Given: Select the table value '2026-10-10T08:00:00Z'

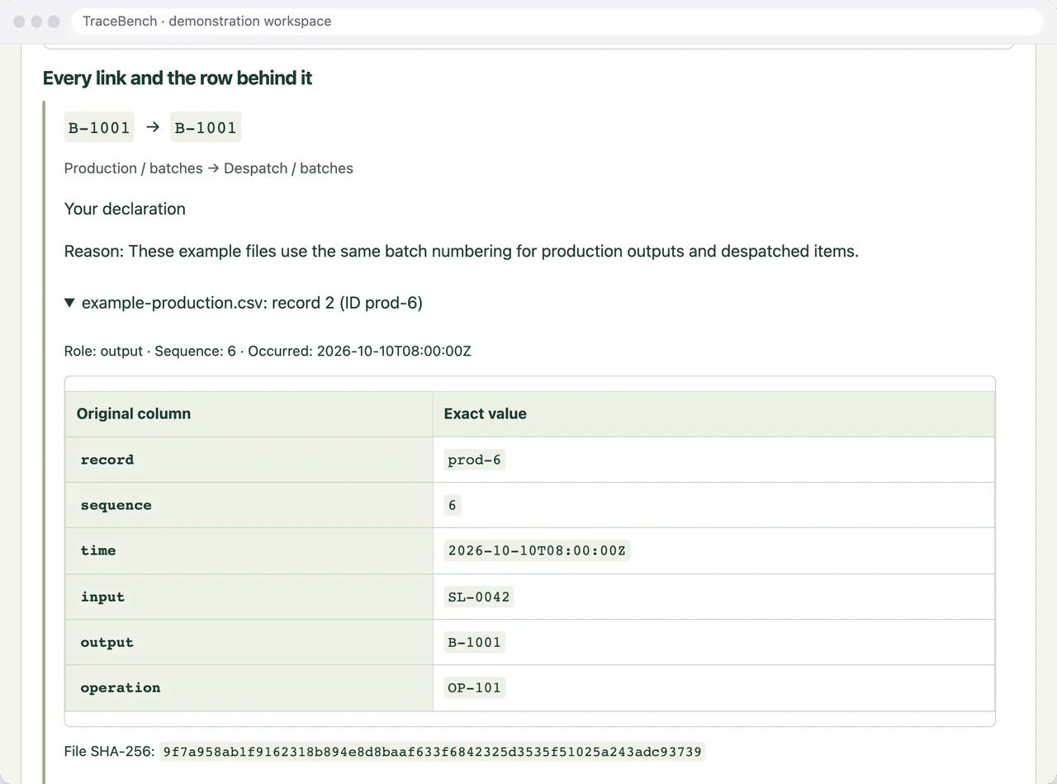Looking at the screenshot, I should pos(537,550).
